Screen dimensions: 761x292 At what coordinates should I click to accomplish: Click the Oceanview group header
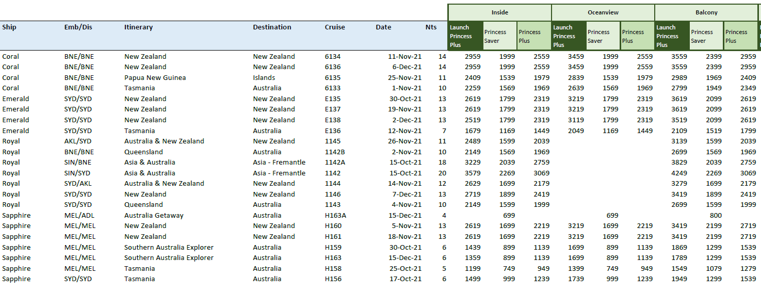click(x=603, y=12)
